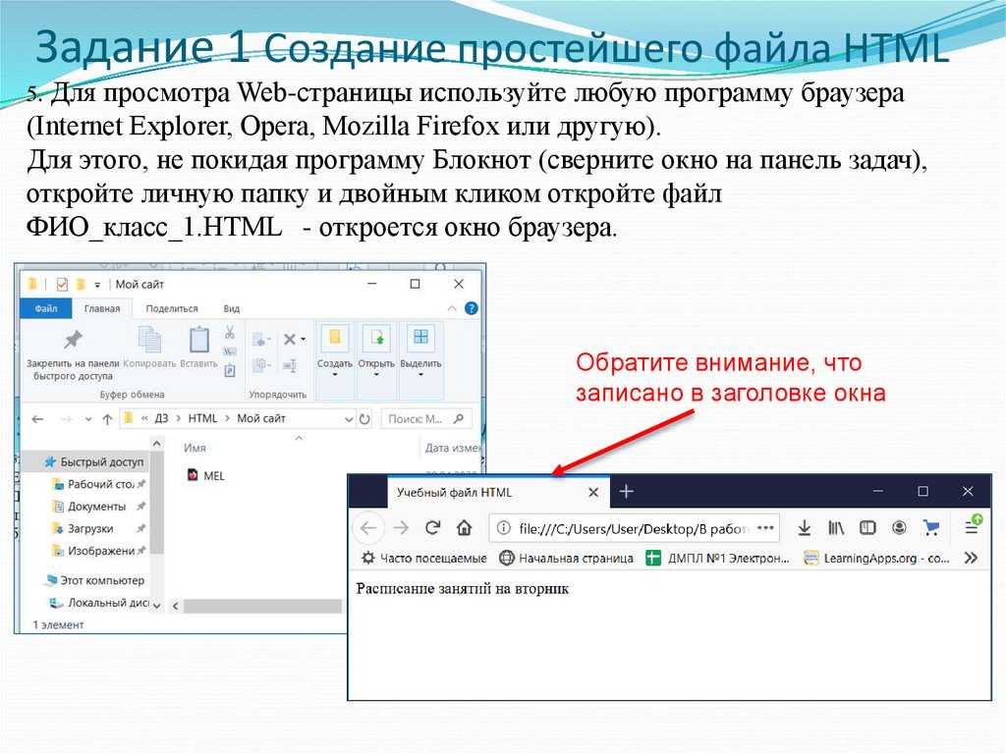Open a new Firefox tab with plus
This screenshot has width=1006, height=753.
pyautogui.click(x=626, y=492)
